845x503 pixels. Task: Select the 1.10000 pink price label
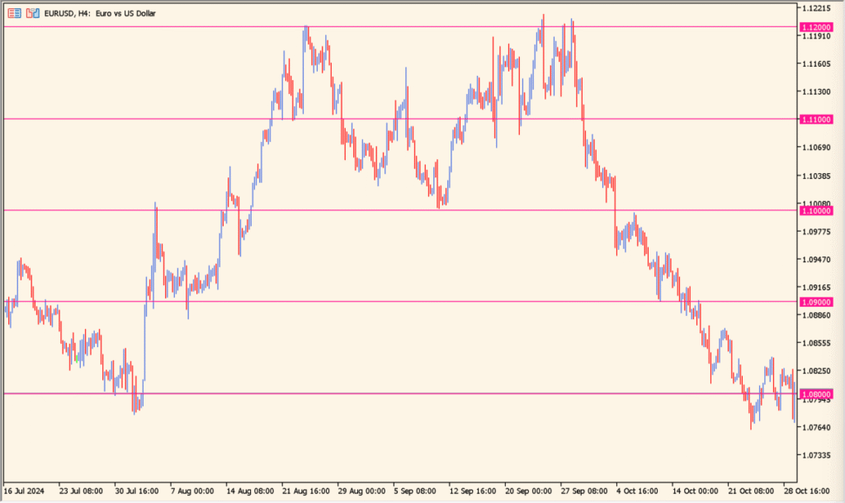point(815,211)
